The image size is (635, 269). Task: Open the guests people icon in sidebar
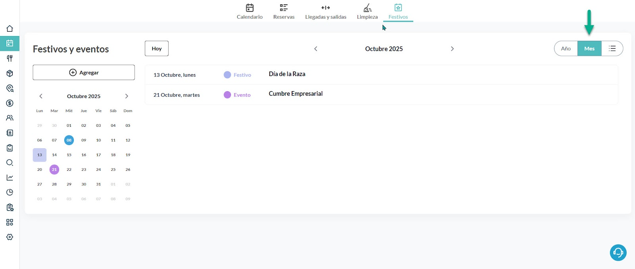[10, 118]
